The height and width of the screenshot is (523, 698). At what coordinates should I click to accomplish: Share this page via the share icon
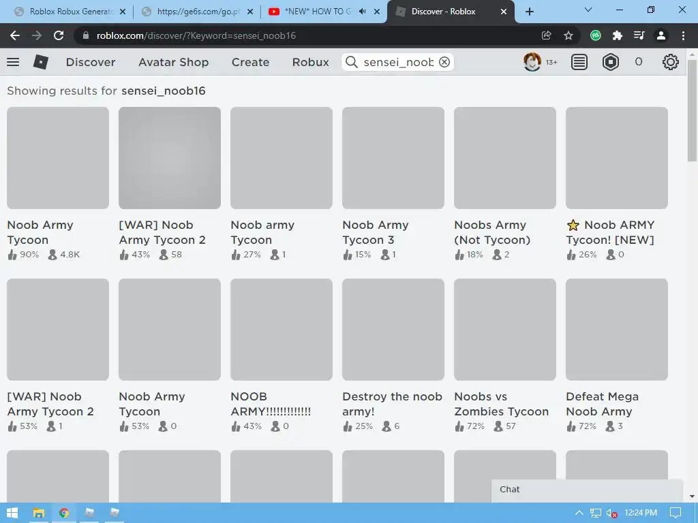click(546, 35)
